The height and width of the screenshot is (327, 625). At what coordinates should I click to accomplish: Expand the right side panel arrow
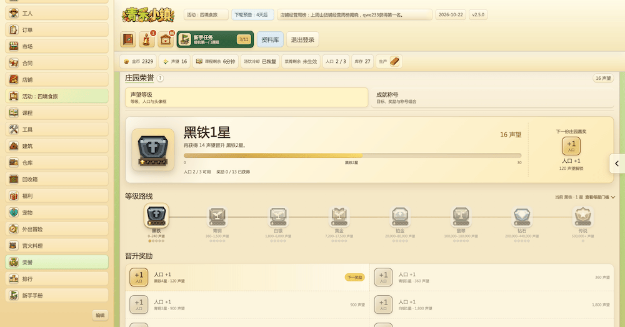(617, 163)
